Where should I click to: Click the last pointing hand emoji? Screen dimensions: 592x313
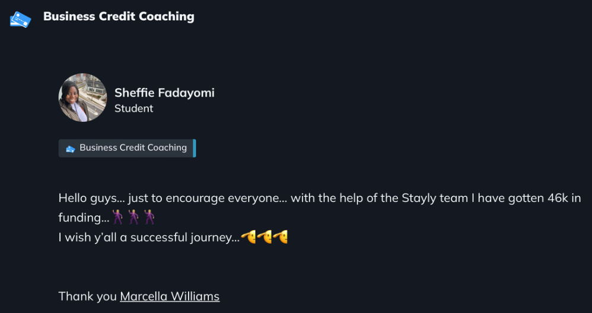280,238
